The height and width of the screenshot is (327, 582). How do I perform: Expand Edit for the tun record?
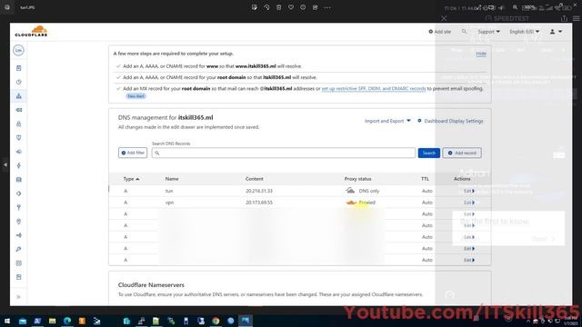pos(469,191)
